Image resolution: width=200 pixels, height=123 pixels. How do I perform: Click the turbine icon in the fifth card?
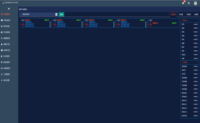point(151,24)
